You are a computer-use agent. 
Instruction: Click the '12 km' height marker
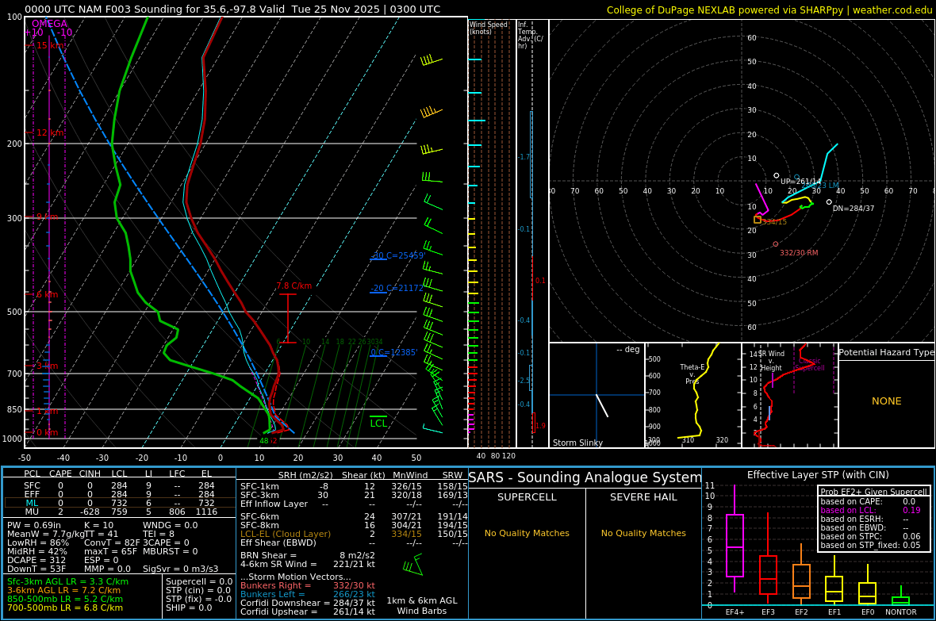(50, 132)
